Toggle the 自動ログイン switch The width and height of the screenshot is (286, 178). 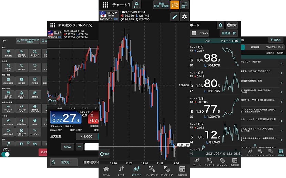coord(6,154)
